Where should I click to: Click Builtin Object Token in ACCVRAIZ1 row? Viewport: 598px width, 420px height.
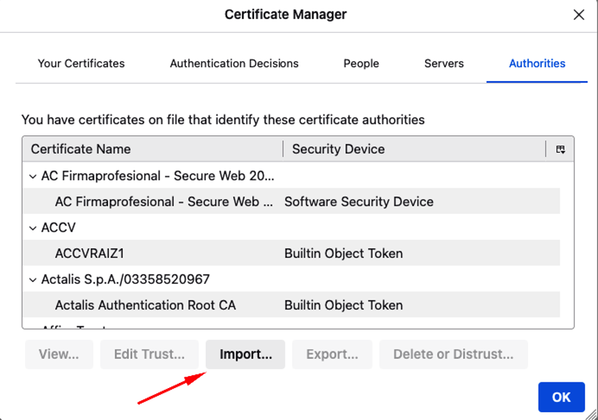pos(343,253)
